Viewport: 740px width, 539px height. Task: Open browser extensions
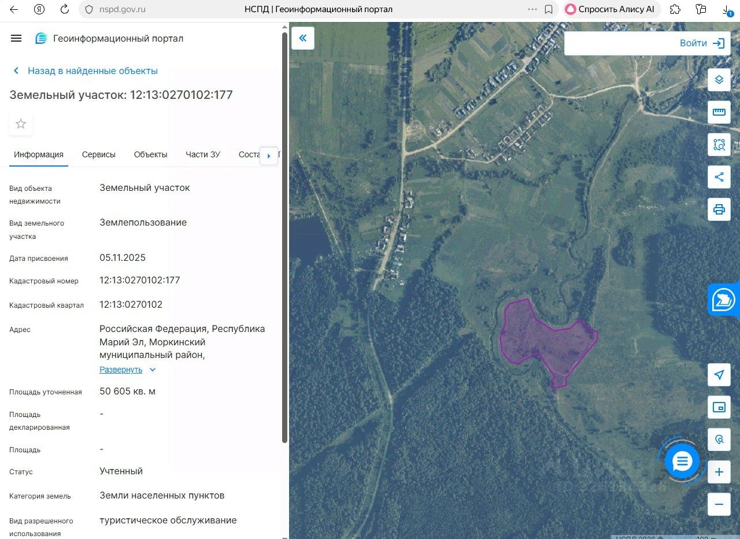coord(675,9)
